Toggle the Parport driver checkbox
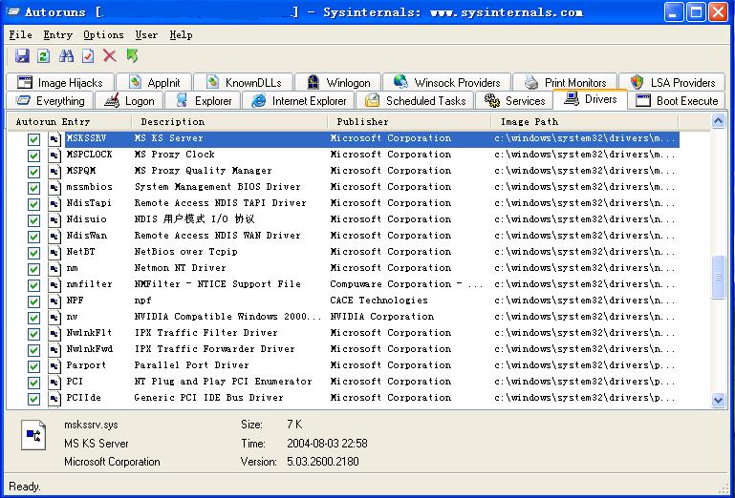 tap(33, 365)
